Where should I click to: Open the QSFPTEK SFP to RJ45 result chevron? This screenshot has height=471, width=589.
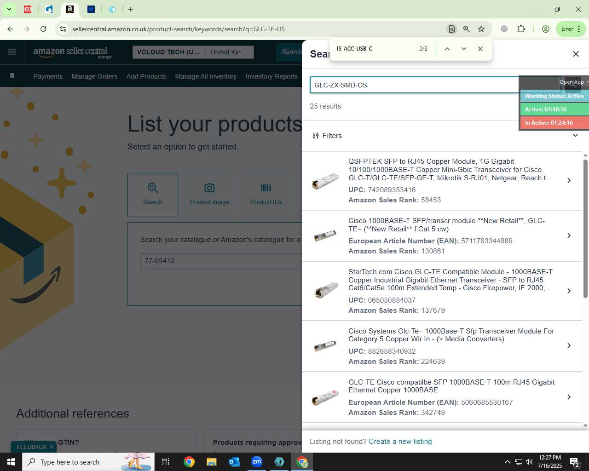click(x=569, y=180)
